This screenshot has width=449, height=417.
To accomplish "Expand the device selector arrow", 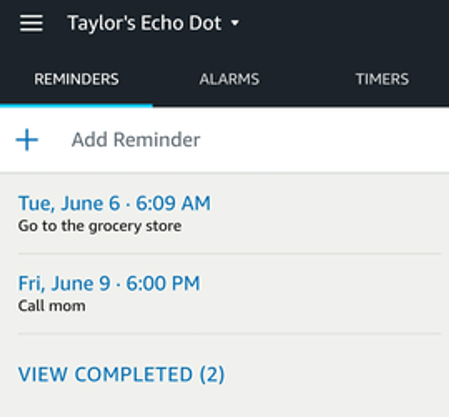I will pyautogui.click(x=235, y=23).
